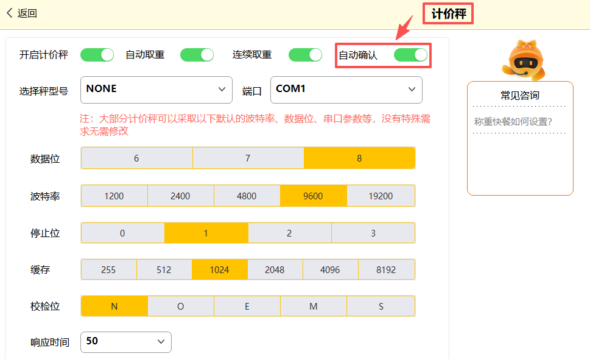Set 波特率 to 19200
Screen dimensions: 590x359
381,196
